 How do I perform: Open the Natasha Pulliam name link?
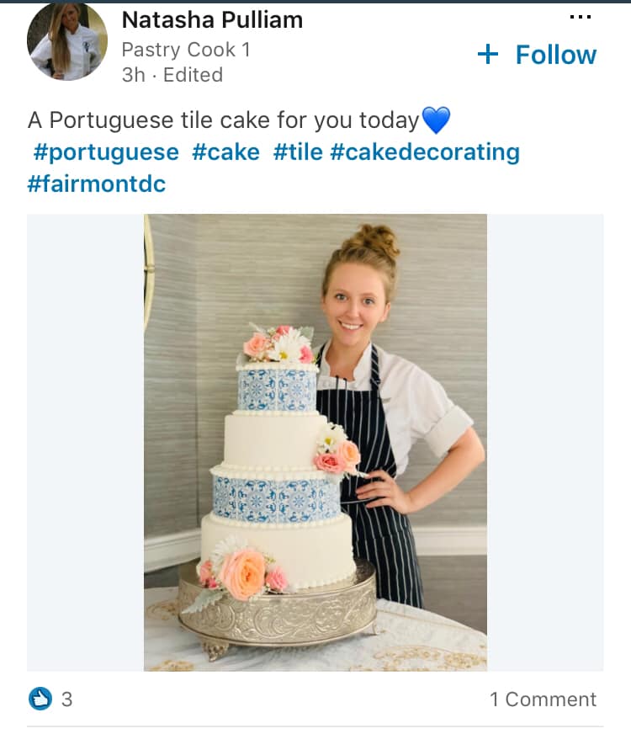[x=212, y=19]
